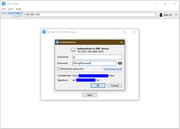
Task: Open the Forgot password? link
Action: (x=113, y=69)
